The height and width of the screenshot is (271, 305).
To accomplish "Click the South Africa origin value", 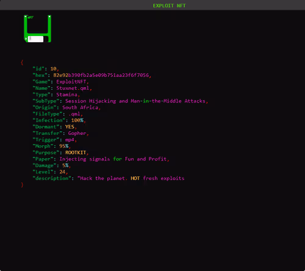I will 80,107.
